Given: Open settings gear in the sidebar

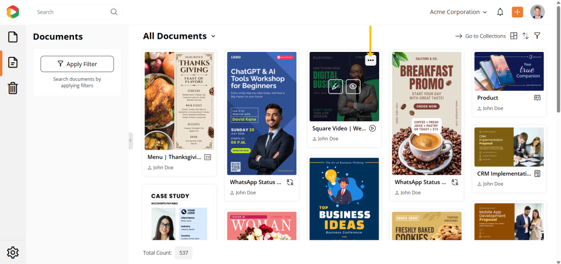Looking at the screenshot, I should [13, 252].
